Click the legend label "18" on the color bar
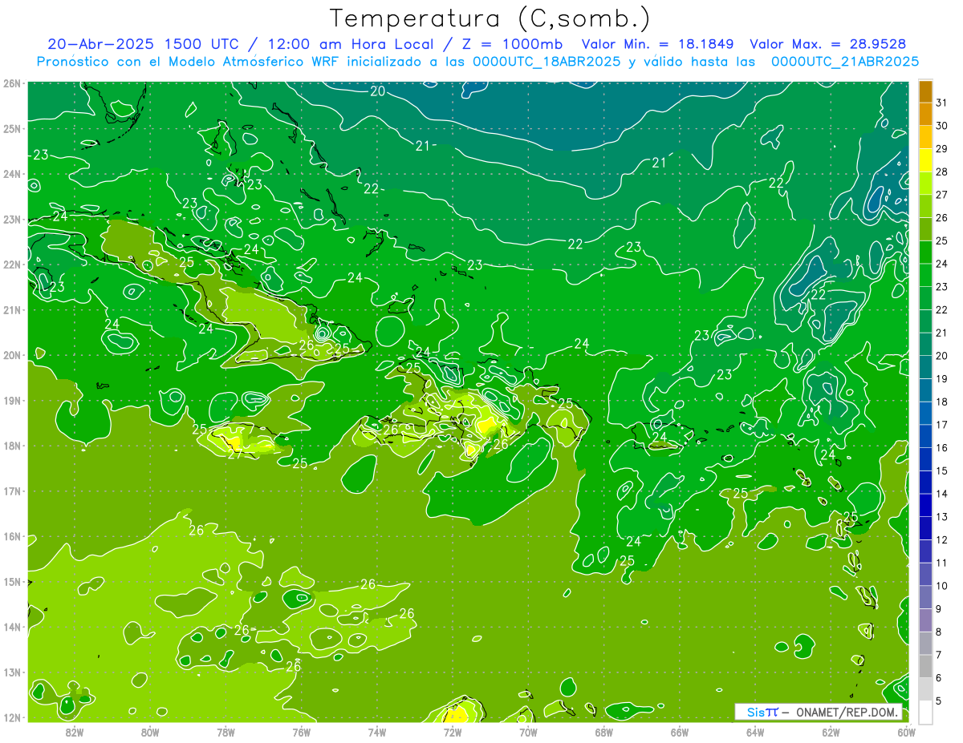 point(941,402)
